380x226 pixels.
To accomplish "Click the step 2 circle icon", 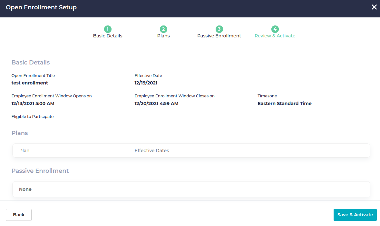I will 163,29.
